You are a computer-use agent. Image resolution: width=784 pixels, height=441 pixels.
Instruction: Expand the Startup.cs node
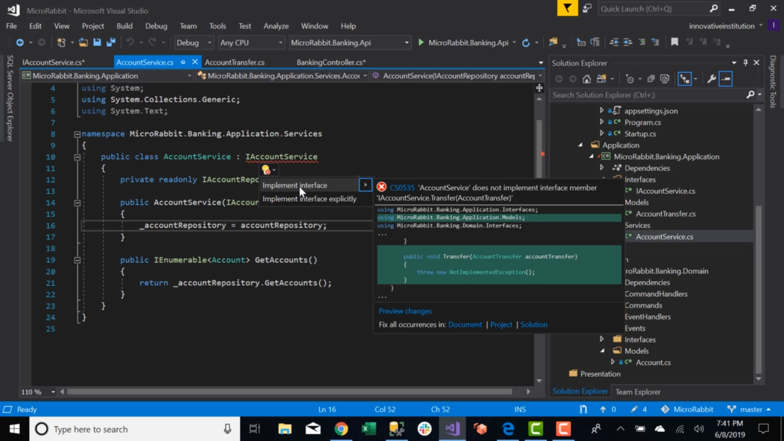[602, 134]
